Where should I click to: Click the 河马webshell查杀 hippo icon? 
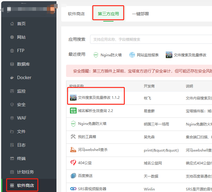tap(73, 149)
